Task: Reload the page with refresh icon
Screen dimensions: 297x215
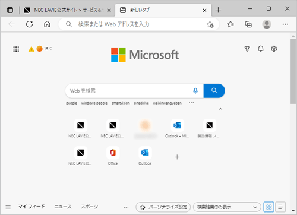Action: tap(29, 24)
